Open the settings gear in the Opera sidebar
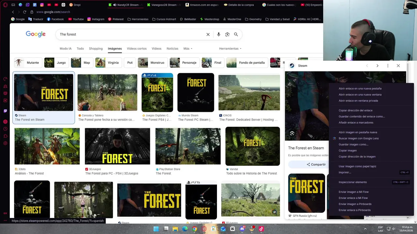The height and width of the screenshot is (234, 417). [5, 143]
